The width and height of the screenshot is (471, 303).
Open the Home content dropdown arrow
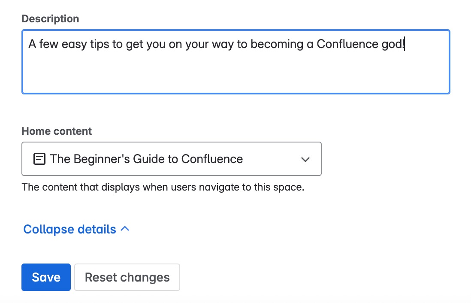point(305,159)
